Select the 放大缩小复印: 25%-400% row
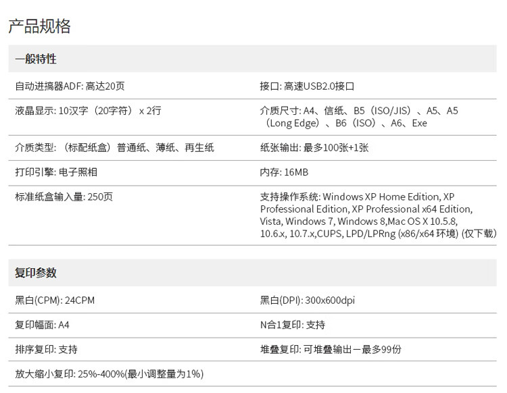This screenshot has width=507, height=393. (x=109, y=374)
